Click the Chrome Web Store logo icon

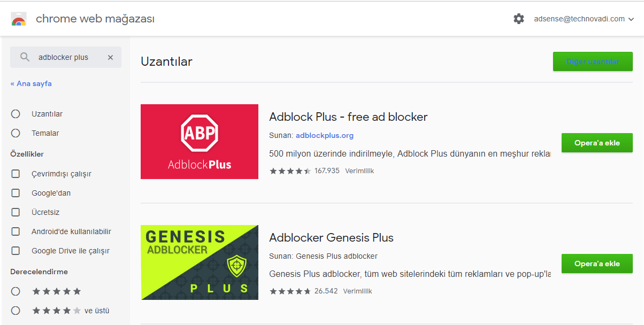click(19, 19)
